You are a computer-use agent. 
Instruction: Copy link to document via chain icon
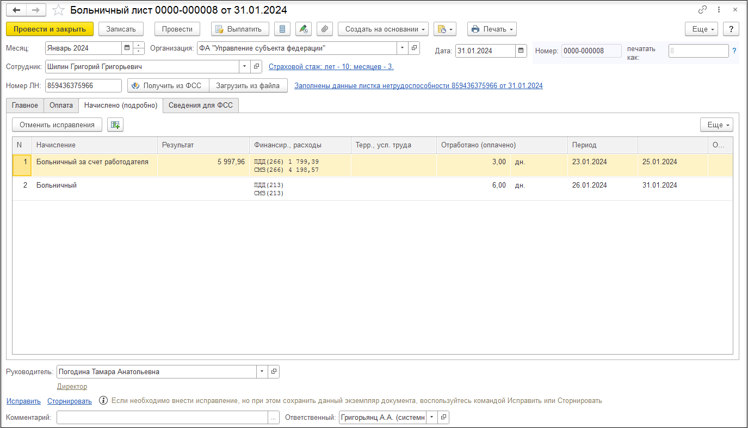[702, 10]
